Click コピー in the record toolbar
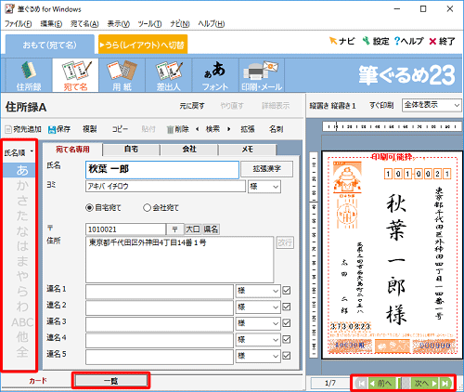464x392 pixels. click(x=120, y=129)
